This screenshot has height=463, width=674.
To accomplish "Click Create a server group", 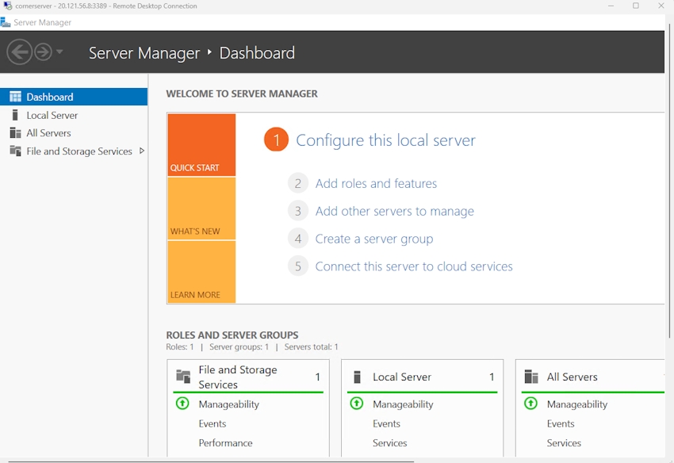I will (373, 239).
